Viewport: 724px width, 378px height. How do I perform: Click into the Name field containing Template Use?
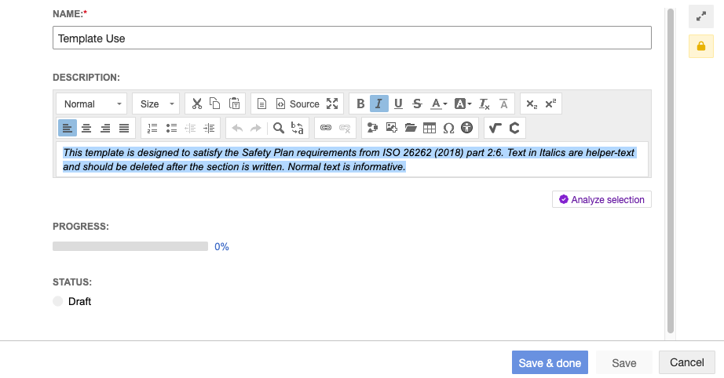352,38
